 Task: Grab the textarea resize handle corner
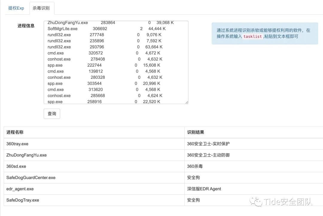[x=187, y=102]
